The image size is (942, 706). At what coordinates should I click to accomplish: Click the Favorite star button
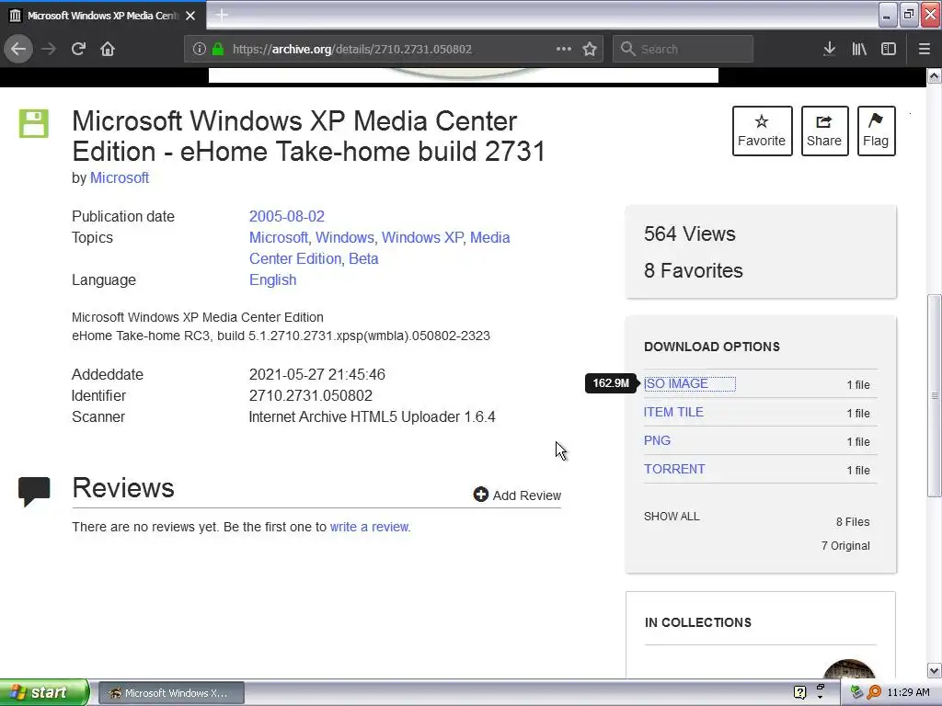click(x=762, y=131)
